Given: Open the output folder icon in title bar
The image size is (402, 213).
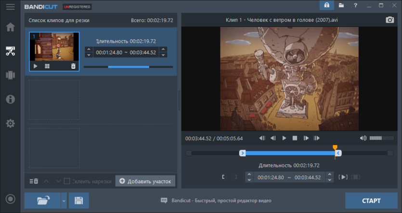Looking at the screenshot, I should pos(341,5).
